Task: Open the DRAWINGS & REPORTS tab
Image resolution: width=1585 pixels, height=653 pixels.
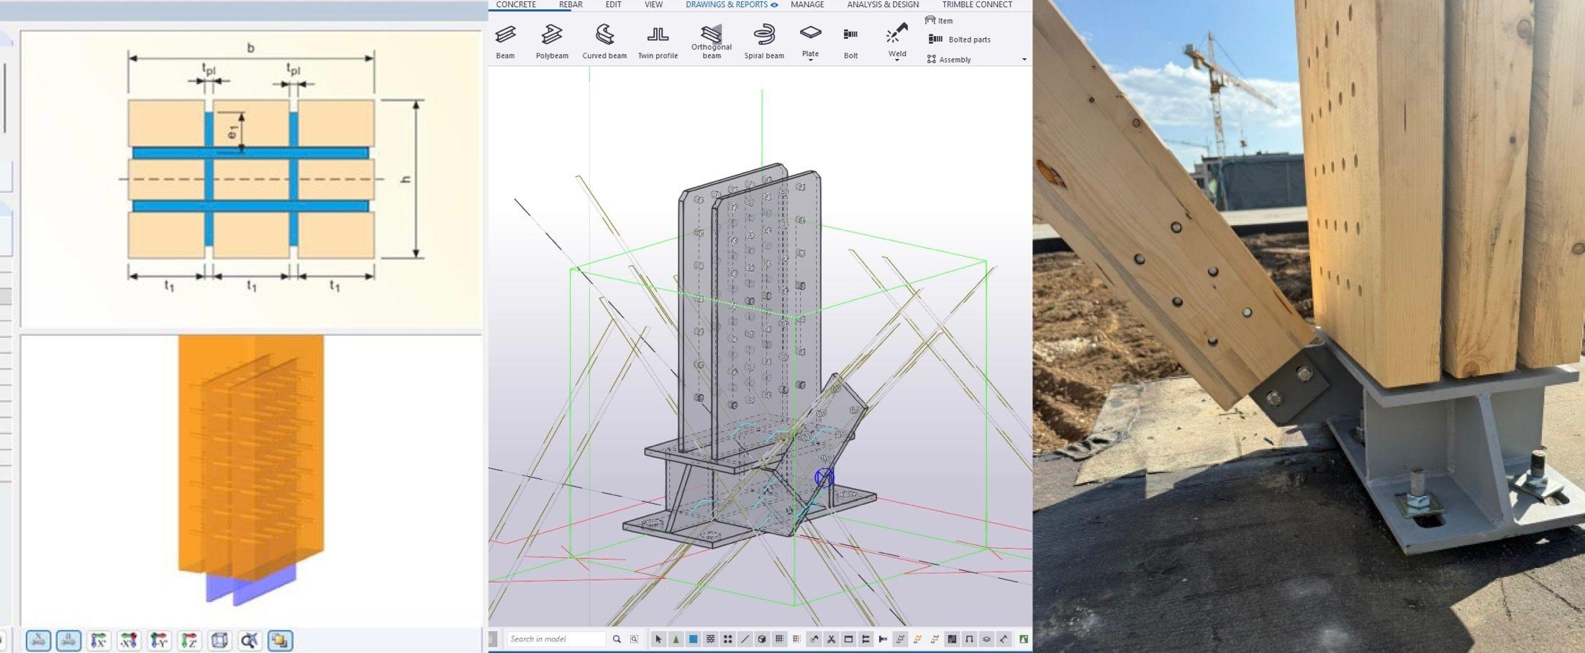Action: (726, 4)
